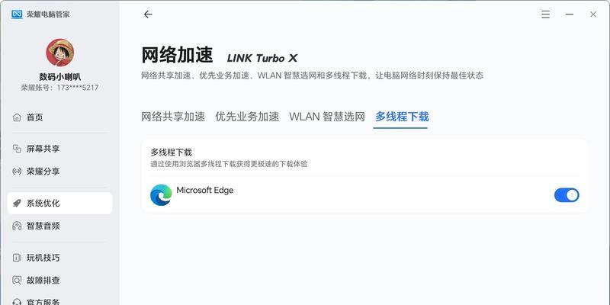
Task: Click the 屏幕共享 screen-share icon
Action: pyautogui.click(x=17, y=149)
